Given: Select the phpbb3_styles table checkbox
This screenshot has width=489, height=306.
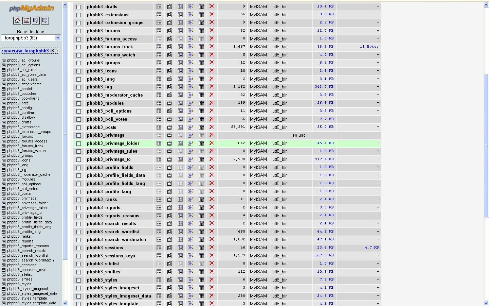Looking at the screenshot, I should (79, 280).
